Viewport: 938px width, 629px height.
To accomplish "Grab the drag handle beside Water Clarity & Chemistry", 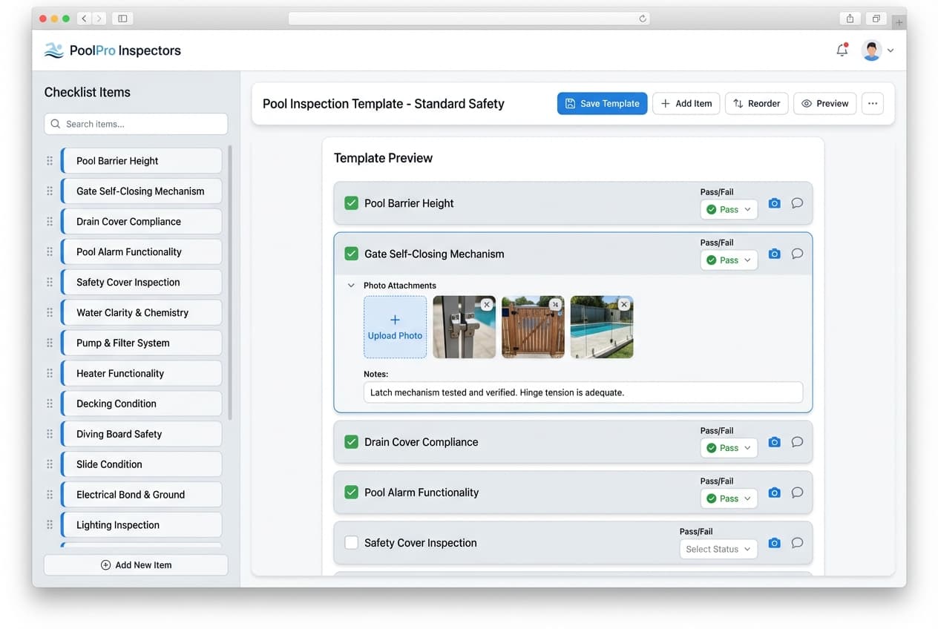I will click(49, 312).
